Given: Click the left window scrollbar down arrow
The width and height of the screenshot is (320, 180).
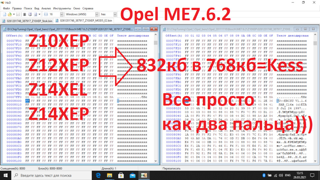Looking at the screenshot, I should (156, 161).
